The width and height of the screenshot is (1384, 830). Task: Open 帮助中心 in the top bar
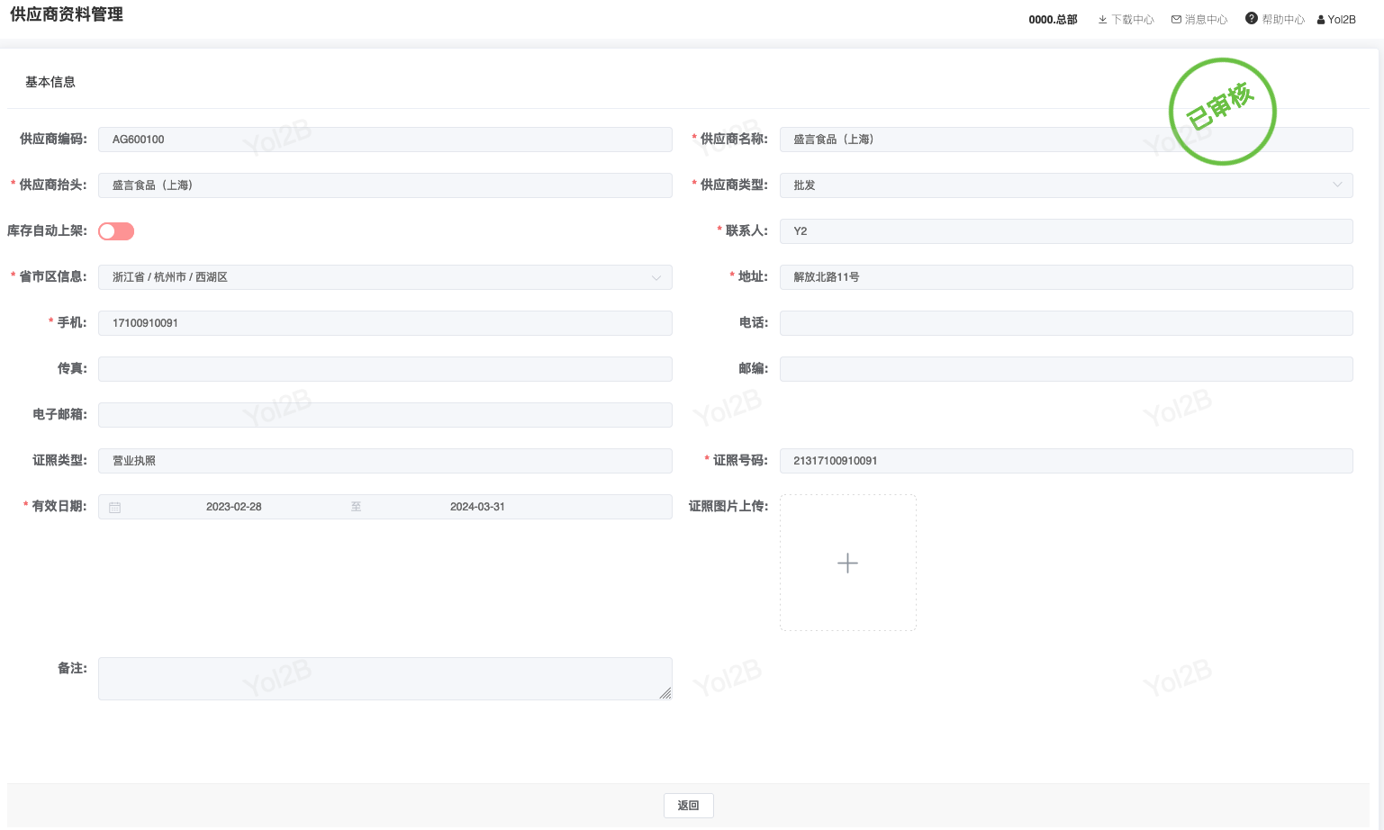1275,20
